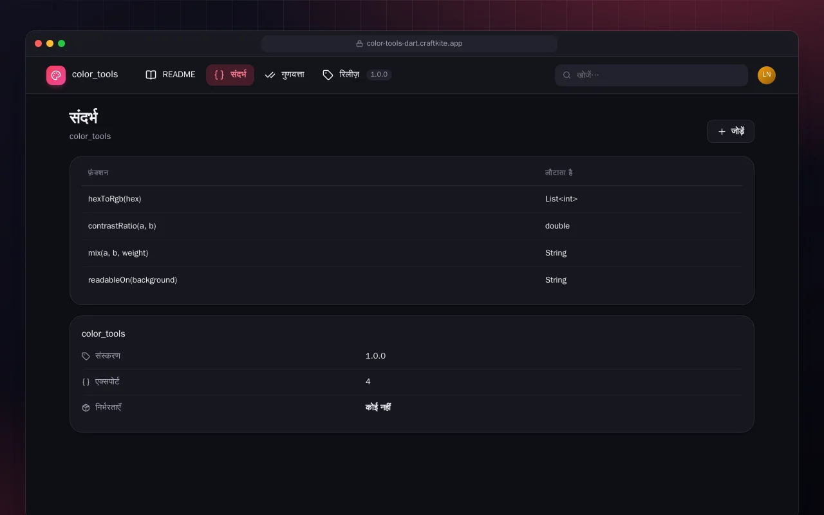
Task: Click the README book icon
Action: click(x=151, y=75)
